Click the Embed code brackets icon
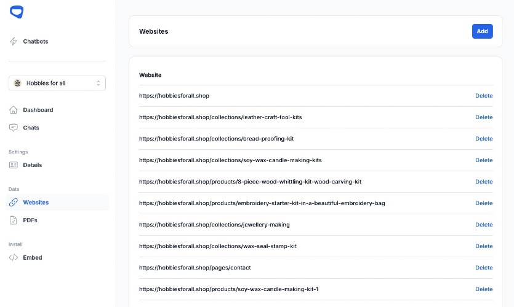 [14, 258]
